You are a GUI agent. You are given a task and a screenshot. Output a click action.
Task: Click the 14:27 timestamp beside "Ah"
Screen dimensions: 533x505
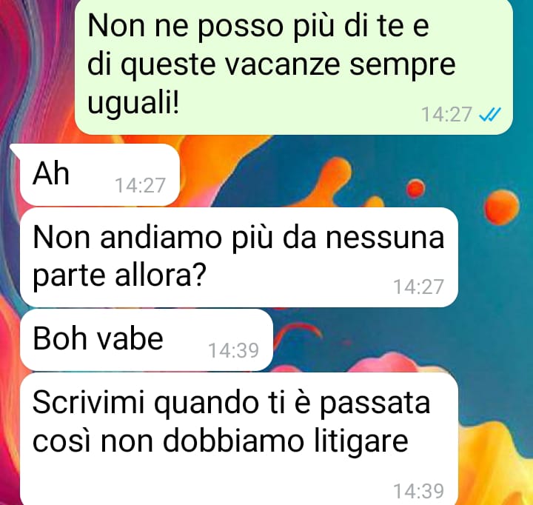pyautogui.click(x=140, y=185)
